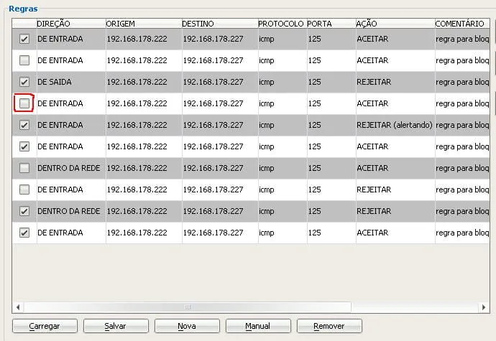Uncheck the DE SAIDA rule checkbox
Image resolution: width=496 pixels, height=341 pixels.
[24, 82]
